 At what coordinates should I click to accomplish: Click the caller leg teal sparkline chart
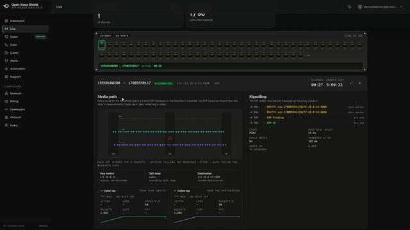coord(133,220)
